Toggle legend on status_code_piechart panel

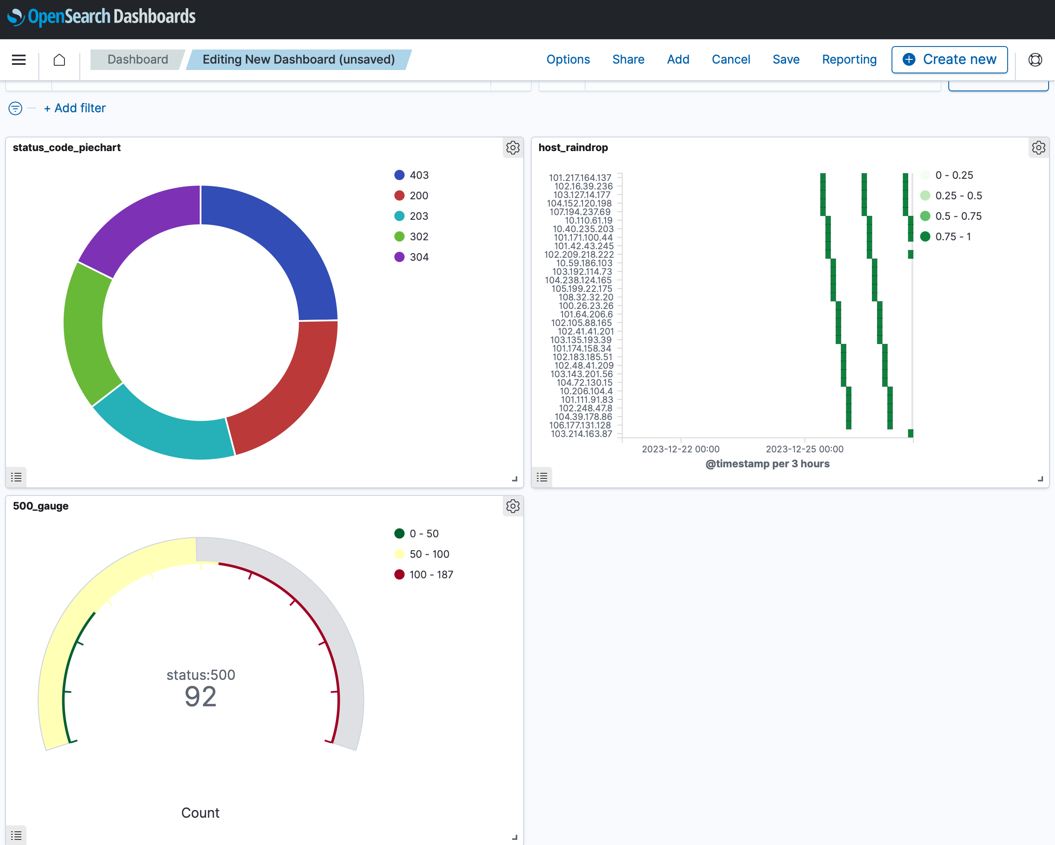coord(16,477)
